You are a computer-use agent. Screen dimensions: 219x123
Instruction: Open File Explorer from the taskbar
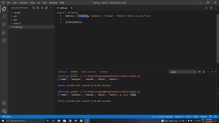[59, 121]
